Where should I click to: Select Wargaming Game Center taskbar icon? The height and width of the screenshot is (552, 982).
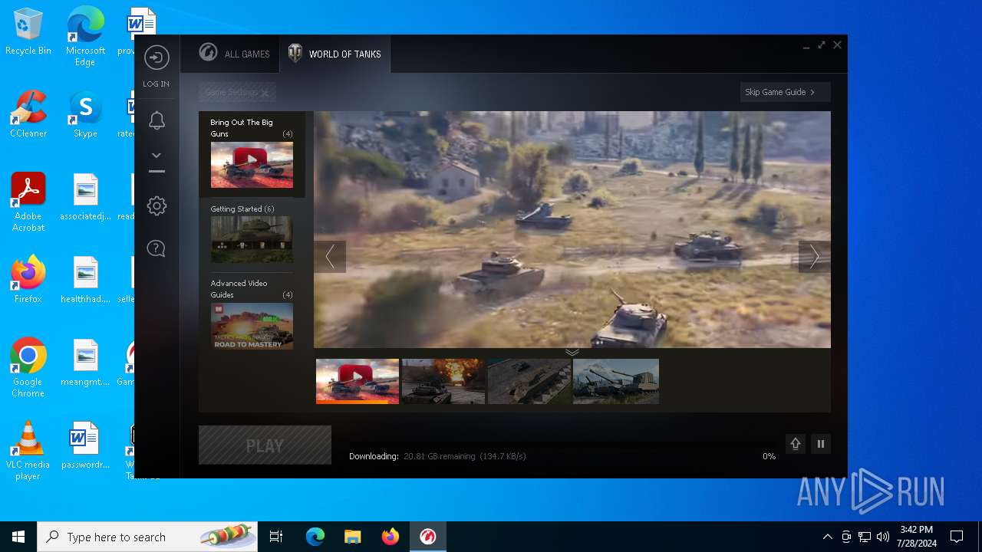[x=428, y=537]
